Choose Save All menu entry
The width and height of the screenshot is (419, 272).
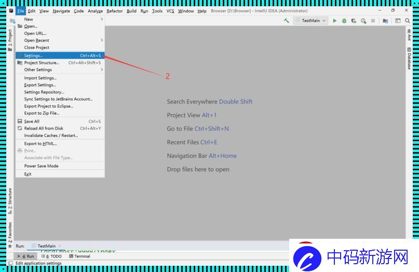click(x=60, y=121)
